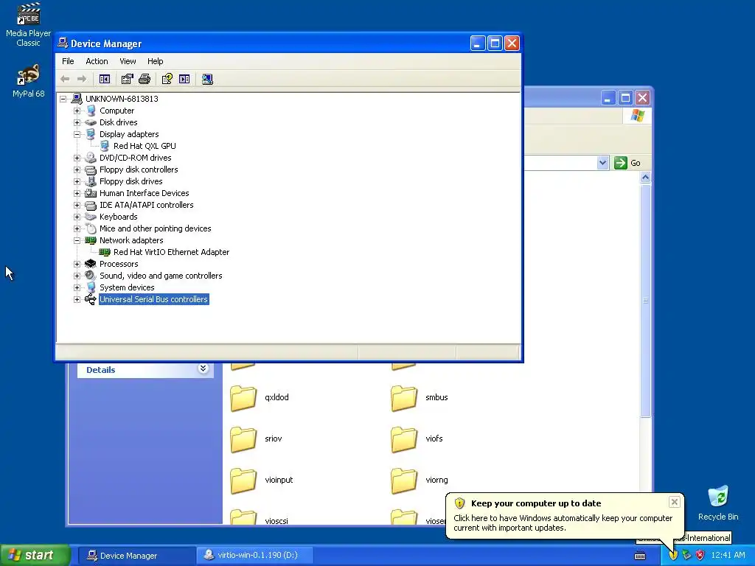Click the taskbar clock showing 12:41 AM
755x566 pixels.
coord(728,556)
